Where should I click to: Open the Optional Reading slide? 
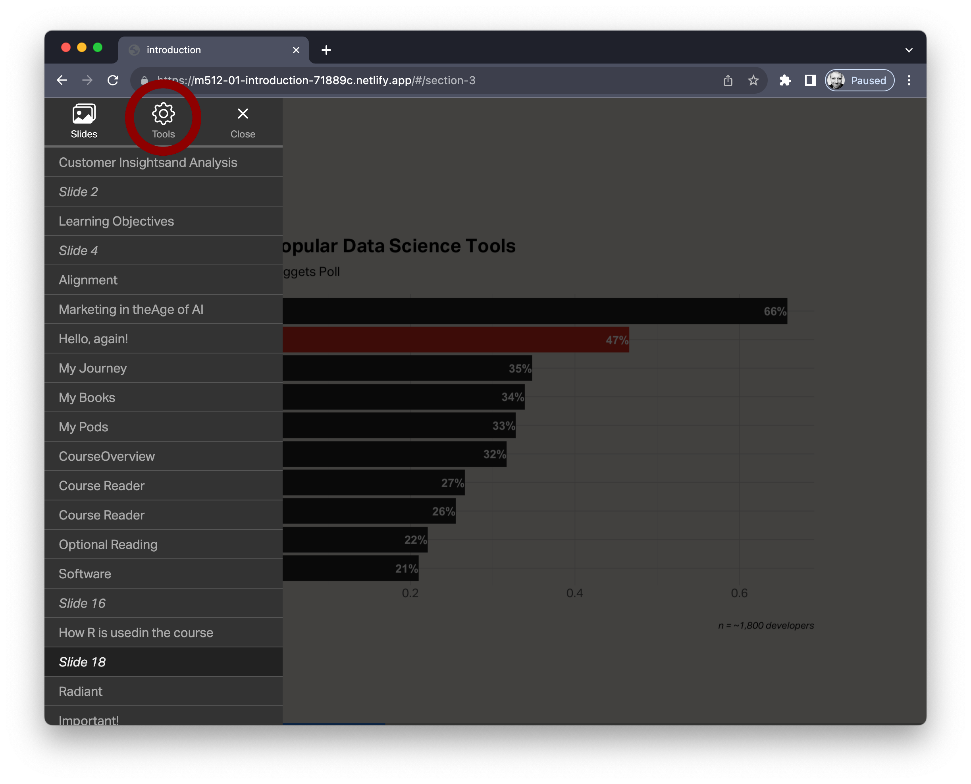(x=108, y=545)
